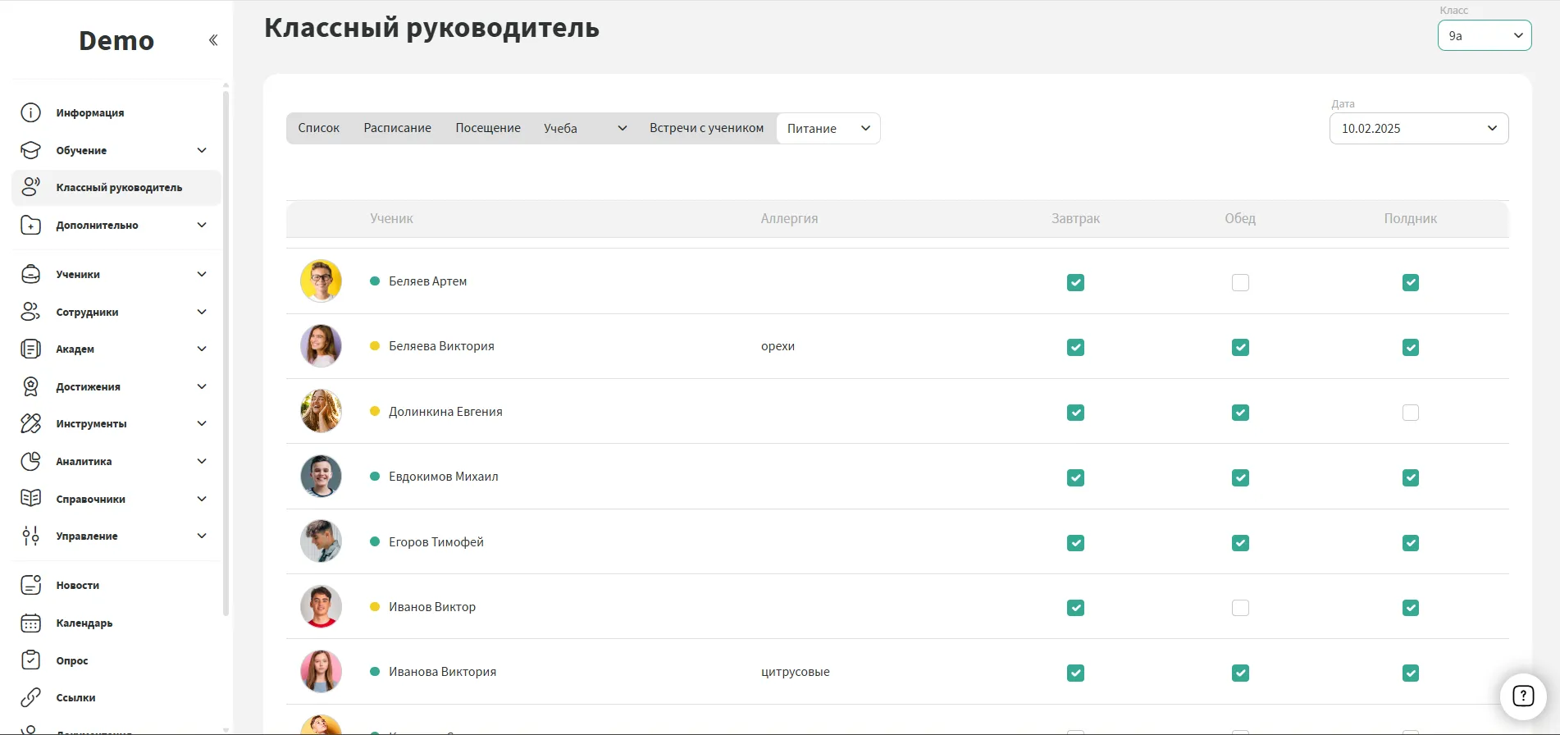
Task: Open the date dropdown 10.02.2025
Action: coord(1418,128)
